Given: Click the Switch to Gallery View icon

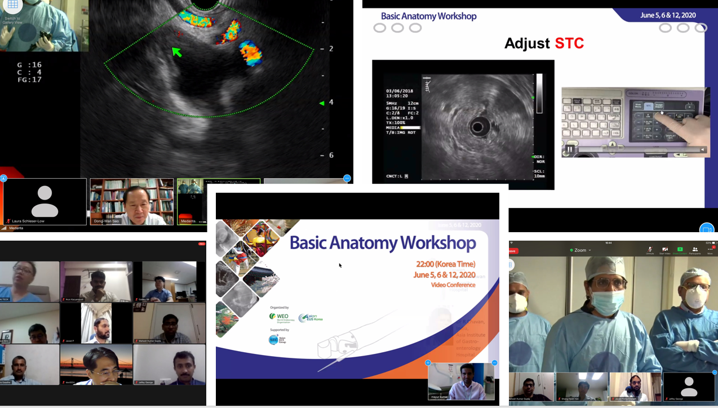Looking at the screenshot, I should point(12,6).
